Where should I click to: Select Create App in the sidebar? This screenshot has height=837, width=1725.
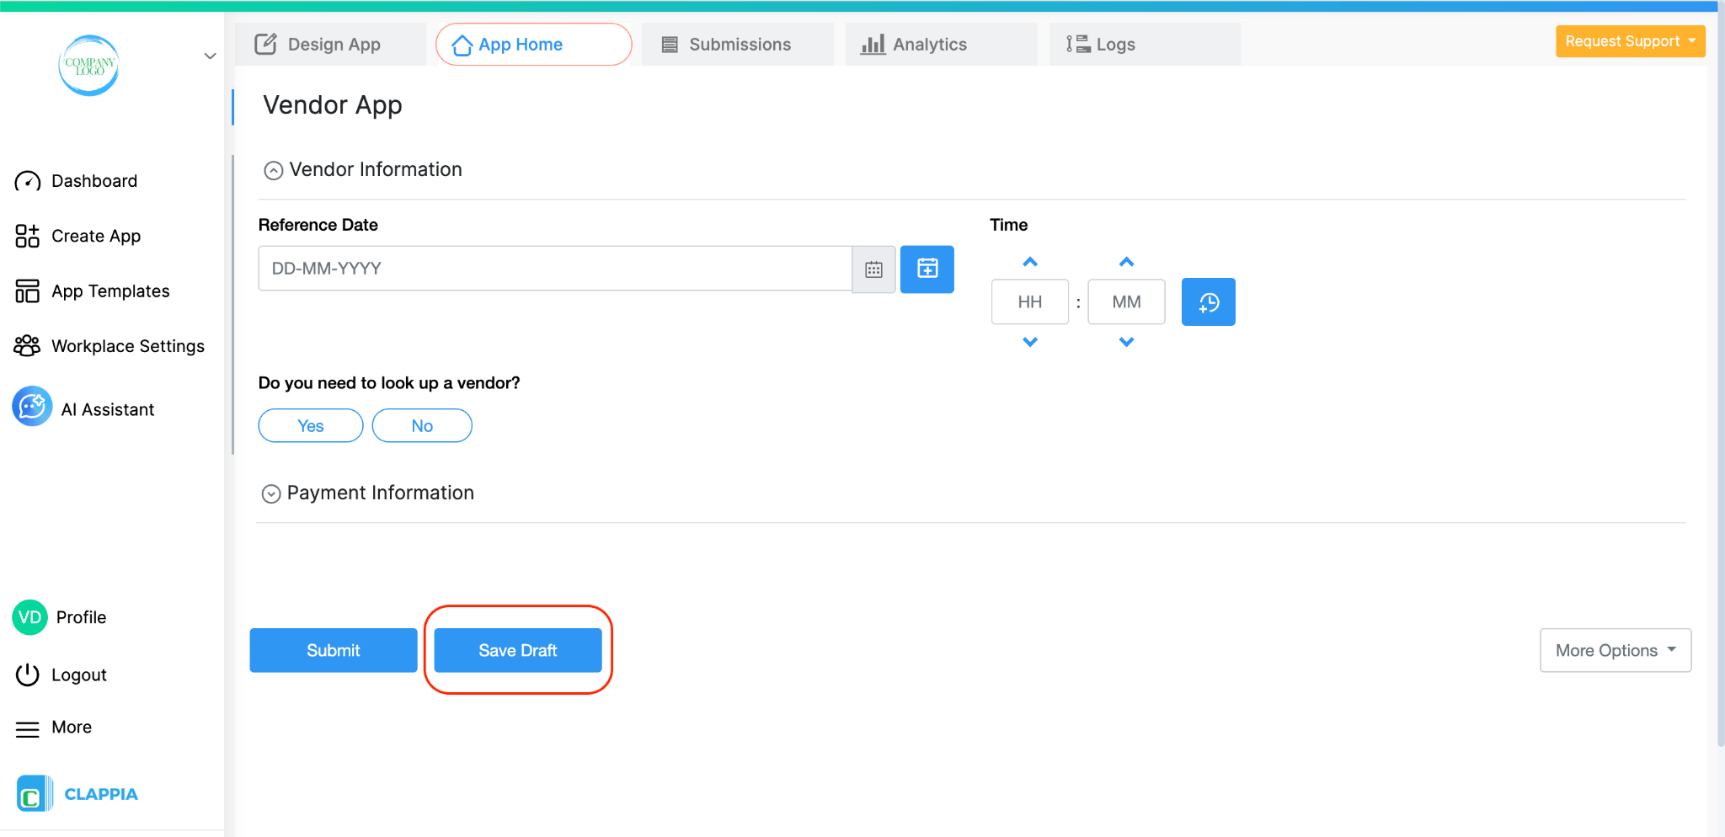pyautogui.click(x=95, y=236)
